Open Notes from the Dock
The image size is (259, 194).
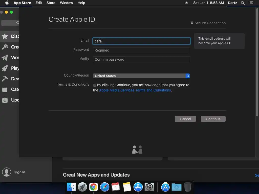tap(127, 187)
